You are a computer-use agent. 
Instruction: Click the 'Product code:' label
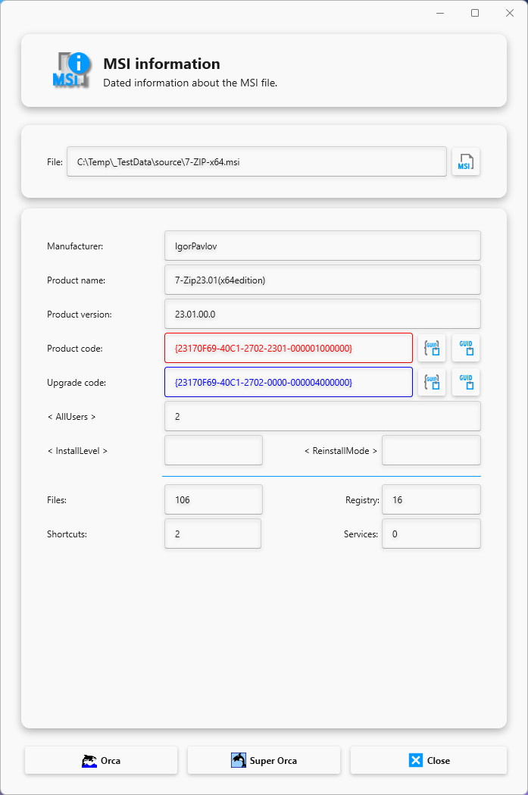click(74, 349)
